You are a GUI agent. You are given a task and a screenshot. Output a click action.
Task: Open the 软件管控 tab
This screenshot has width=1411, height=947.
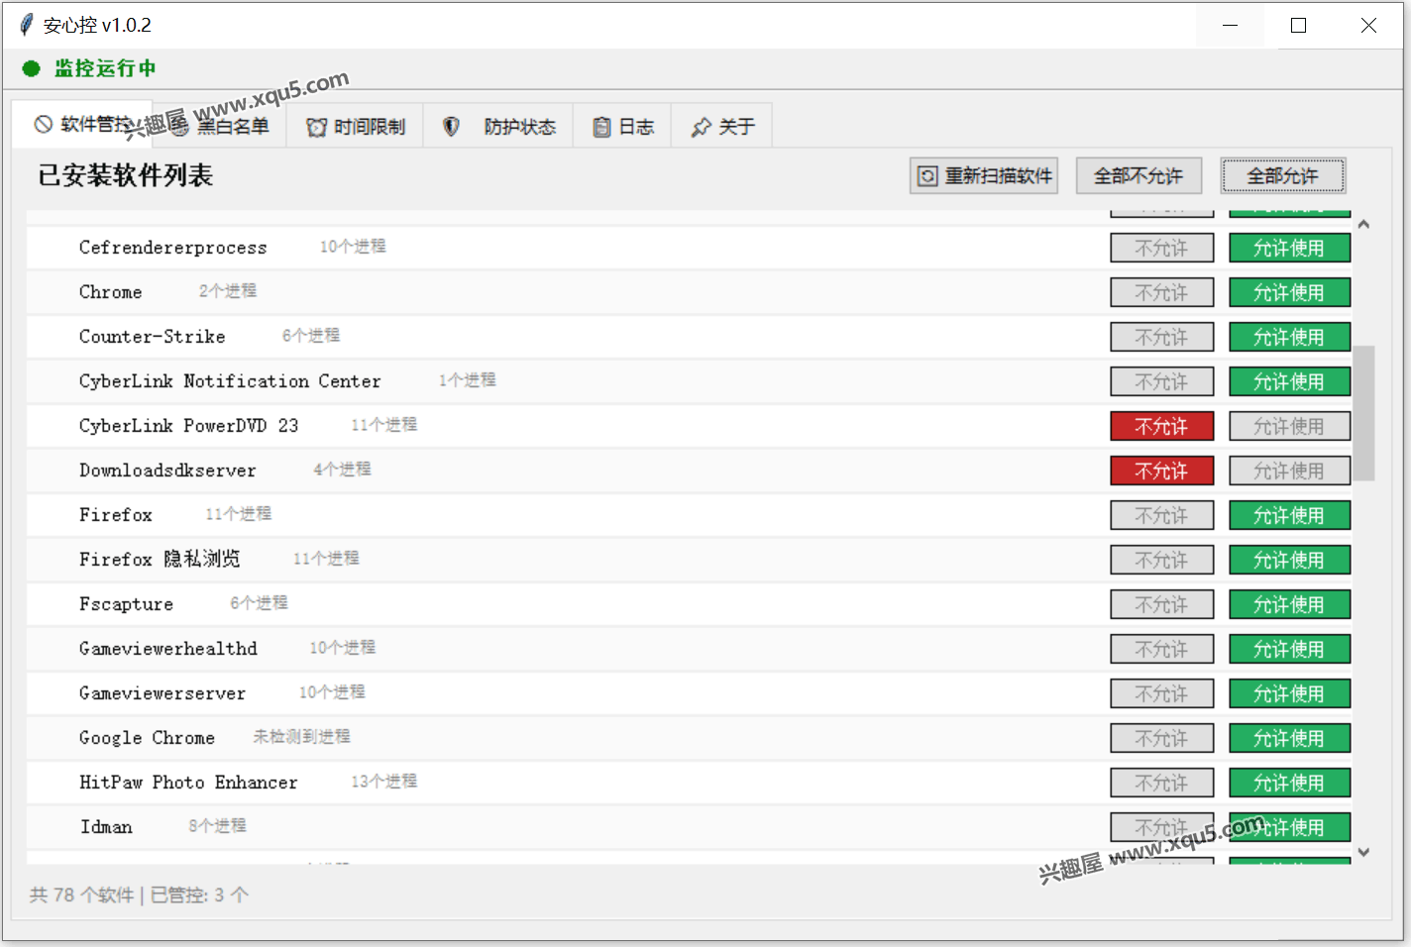82,125
